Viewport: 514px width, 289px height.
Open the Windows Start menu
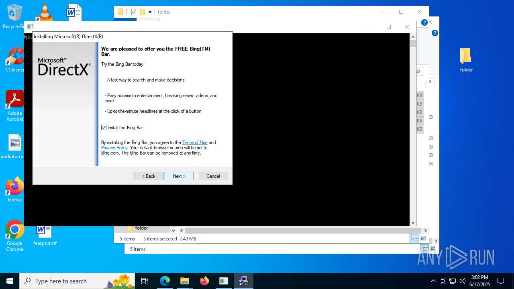pos(10,281)
